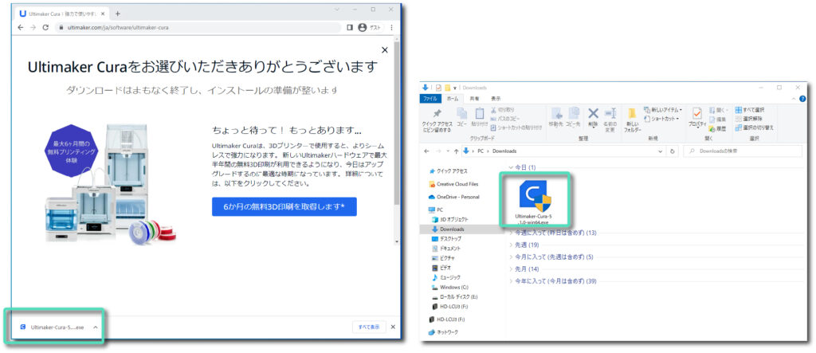Click 選択解除 in the ribbon
This screenshot has height=353, width=816.
point(748,119)
